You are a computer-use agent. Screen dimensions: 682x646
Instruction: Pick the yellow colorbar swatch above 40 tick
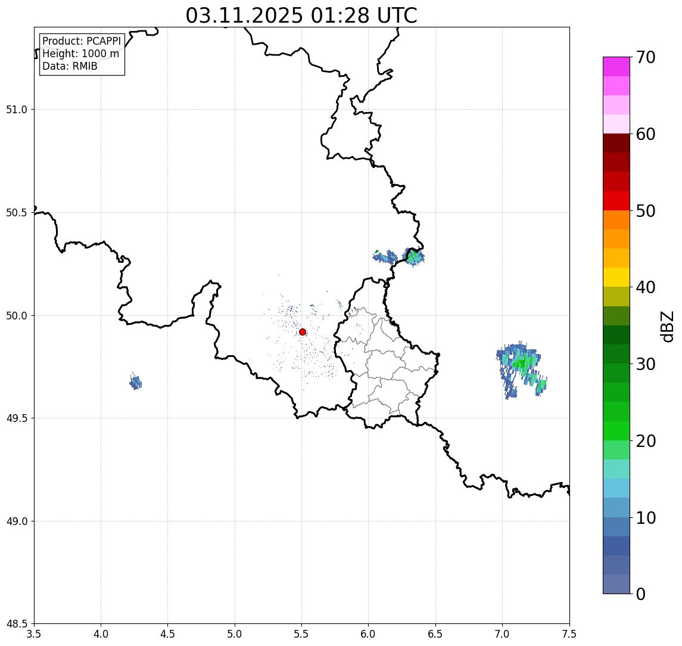pos(616,278)
